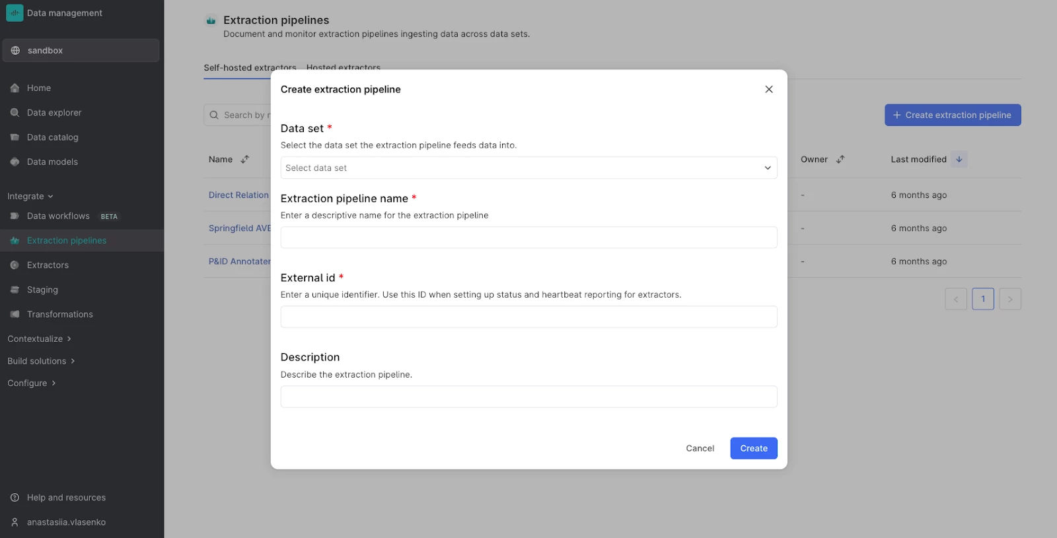
Task: Open Data explorer via its magnifier icon
Action: point(15,113)
